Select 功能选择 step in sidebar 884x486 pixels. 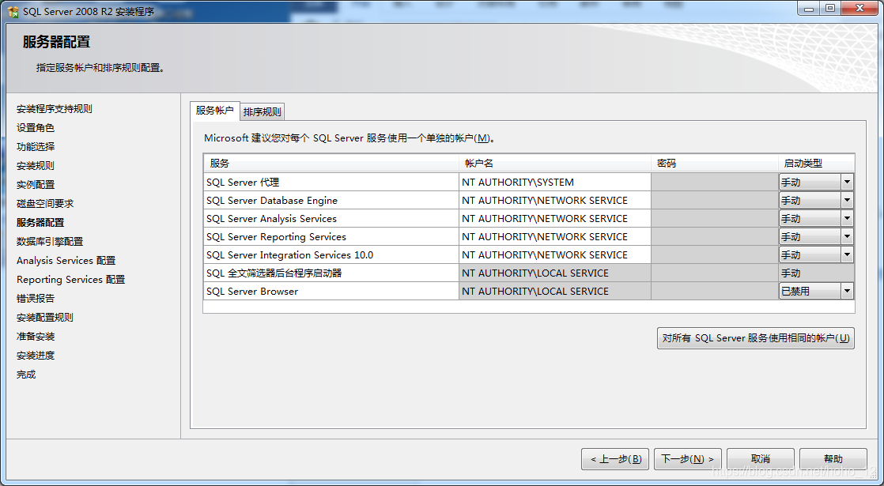coord(36,146)
